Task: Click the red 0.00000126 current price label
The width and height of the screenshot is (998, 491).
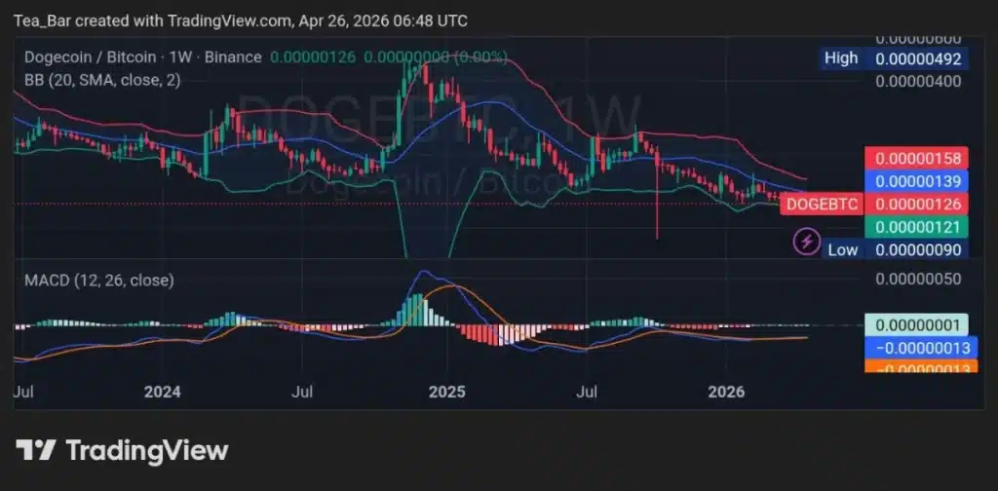Action: point(916,205)
